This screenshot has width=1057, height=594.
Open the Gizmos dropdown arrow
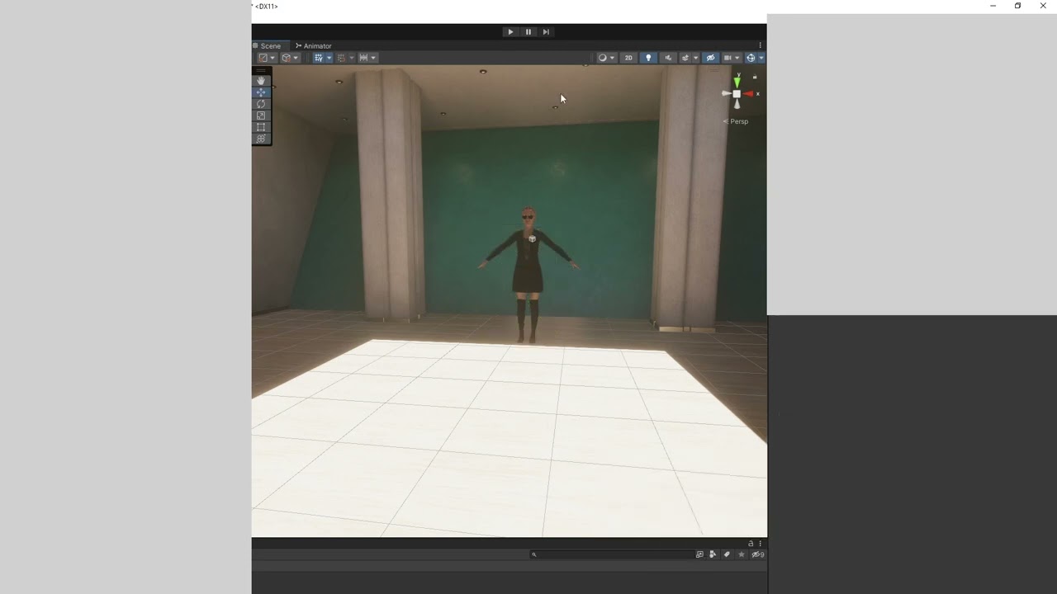760,57
